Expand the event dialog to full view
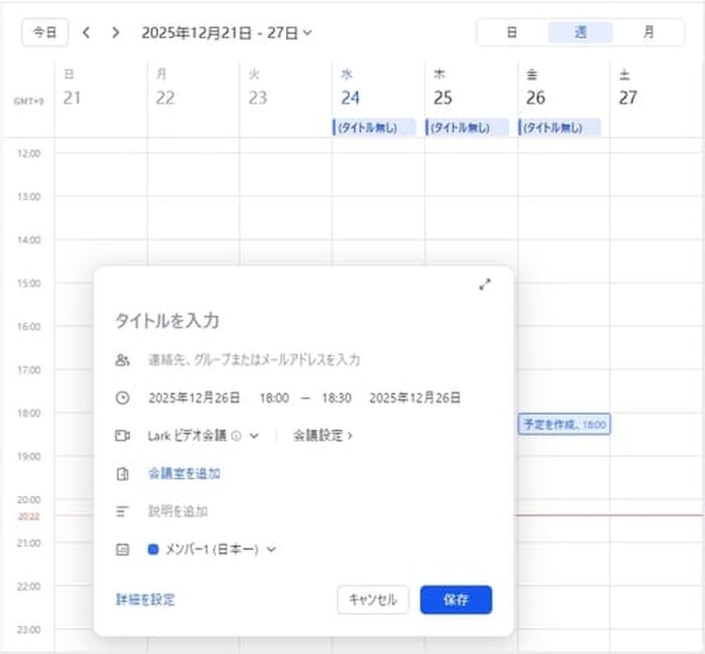Viewport: 705px width, 654px height. (485, 285)
